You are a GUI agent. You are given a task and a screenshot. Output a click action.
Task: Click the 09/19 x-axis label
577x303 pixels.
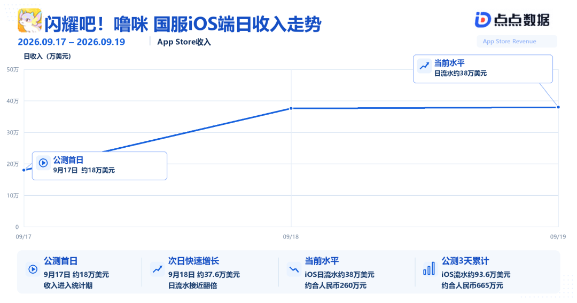coord(558,237)
